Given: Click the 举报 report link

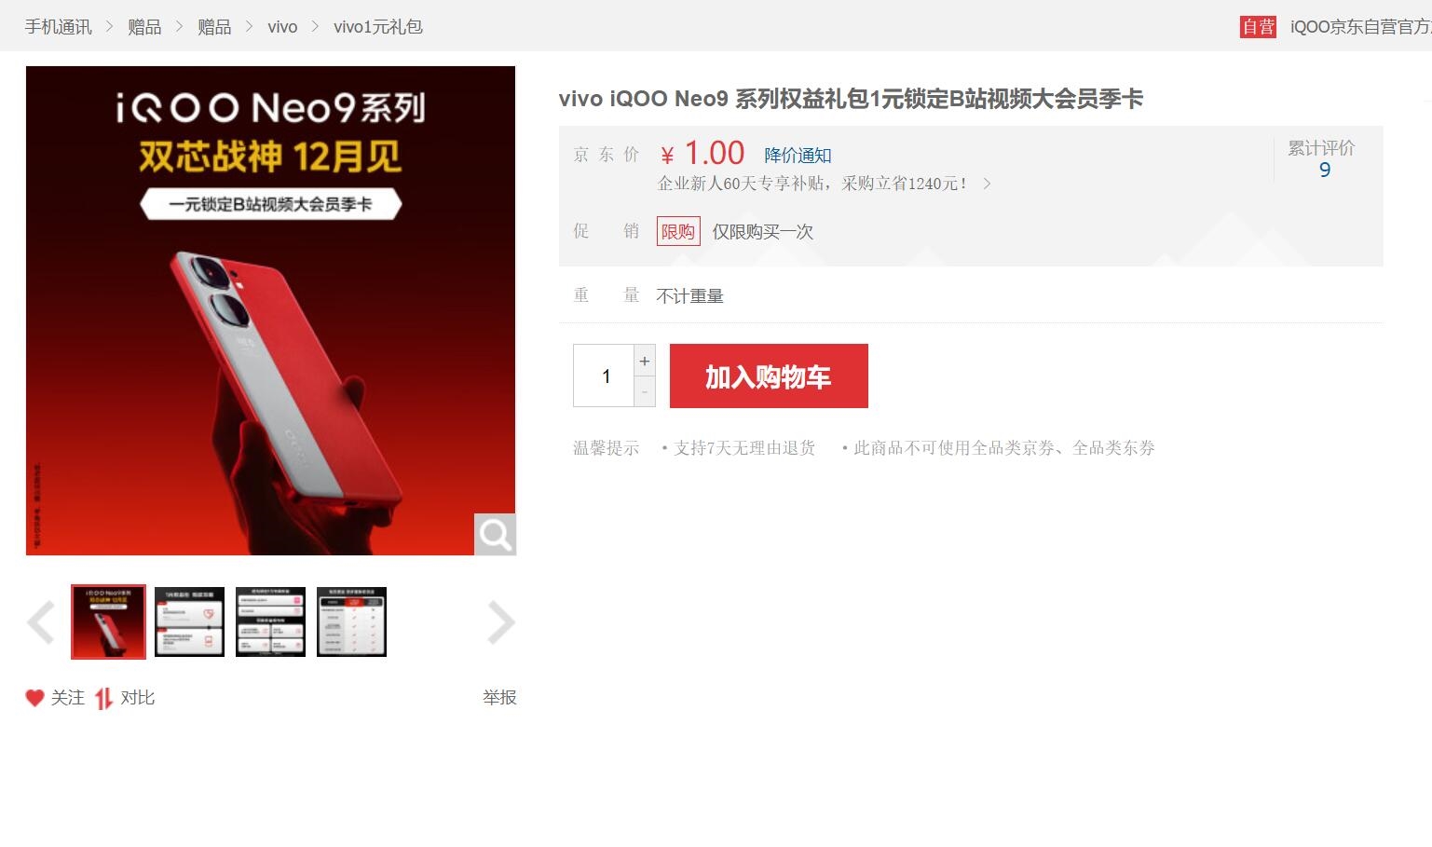Looking at the screenshot, I should pyautogui.click(x=499, y=698).
